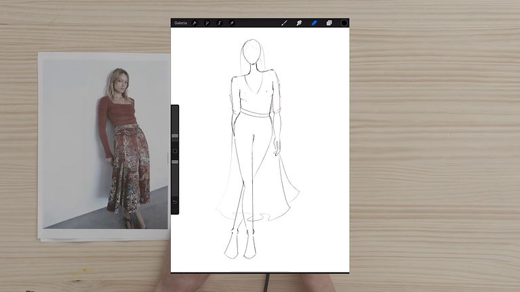Open the Adjustments magic wand menu
The height and width of the screenshot is (292, 520).
[x=207, y=23]
